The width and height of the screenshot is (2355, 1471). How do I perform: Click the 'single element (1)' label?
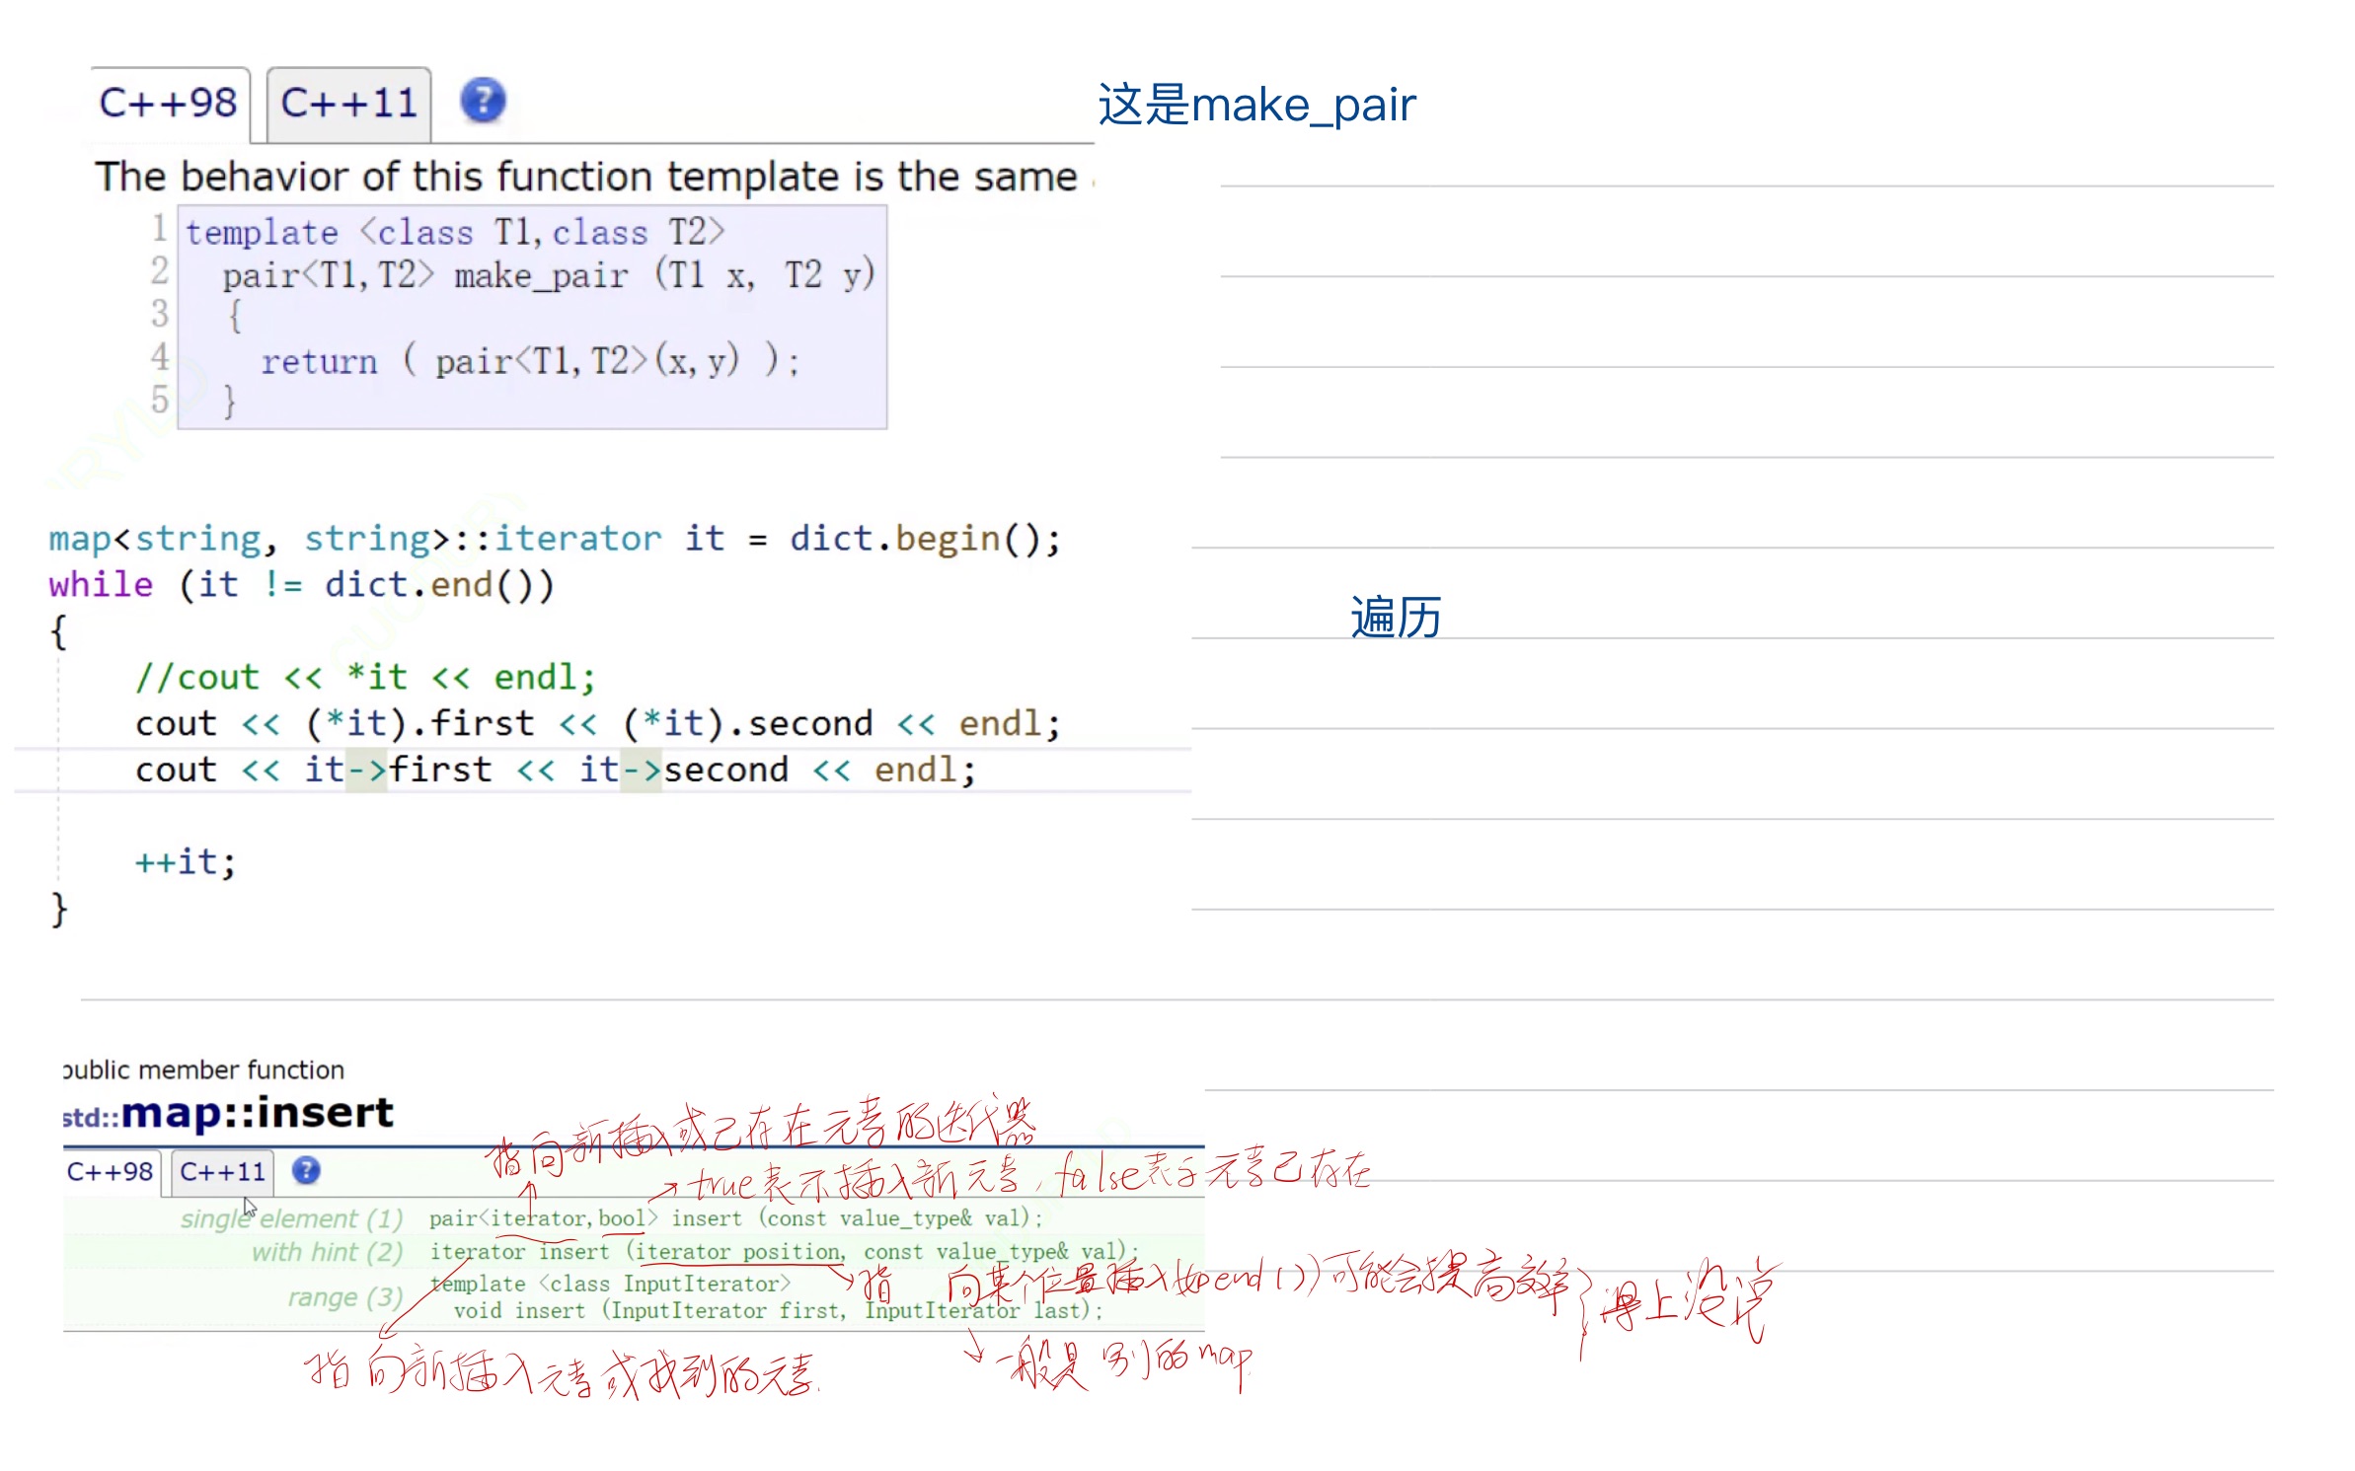291,1218
